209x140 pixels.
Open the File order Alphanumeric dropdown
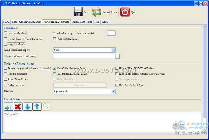tap(84, 91)
